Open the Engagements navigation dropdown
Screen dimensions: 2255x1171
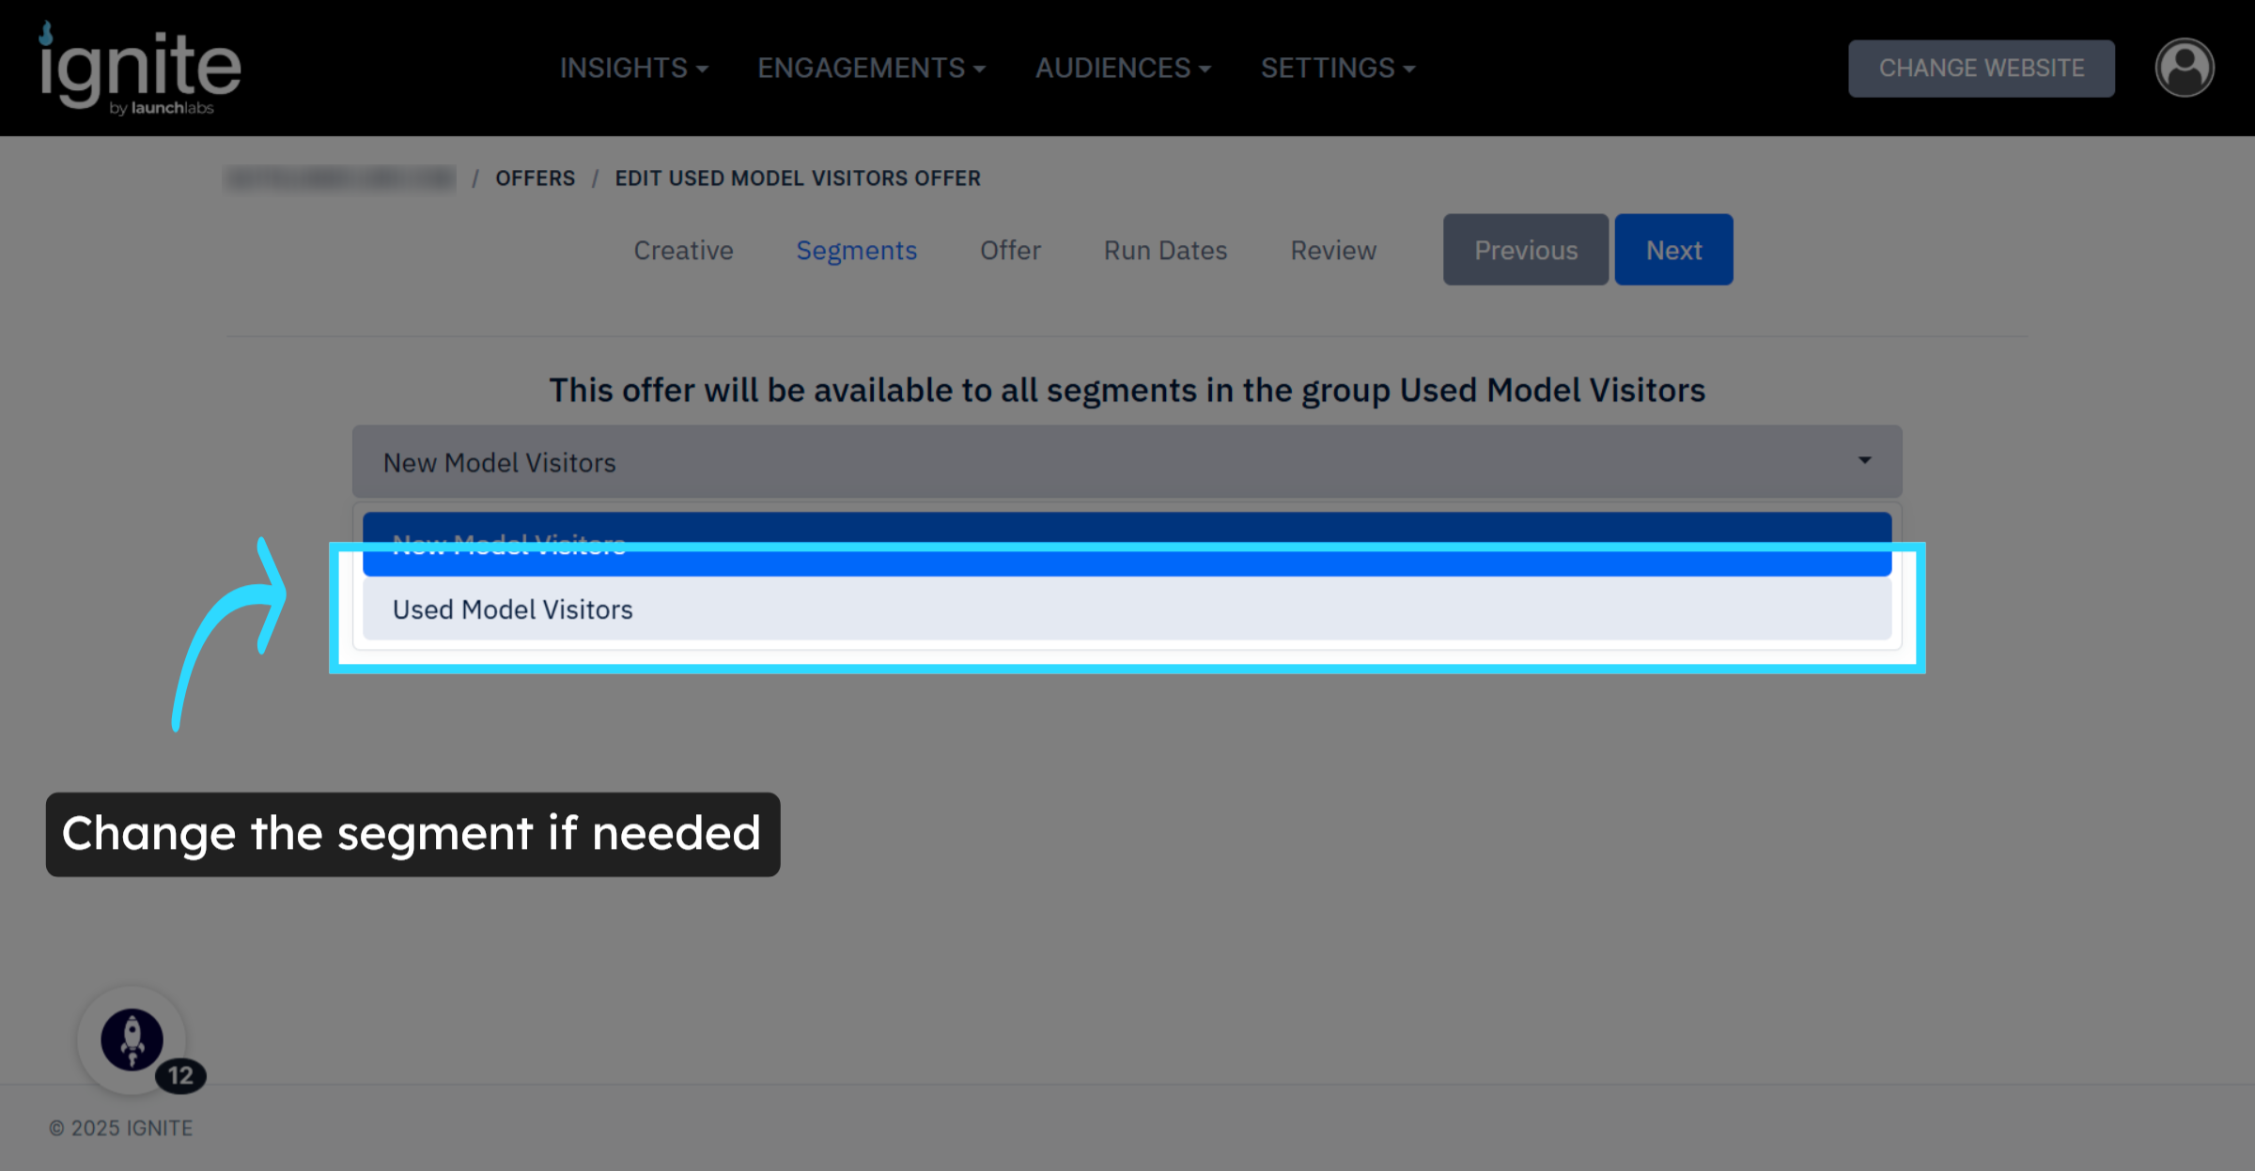(x=871, y=67)
